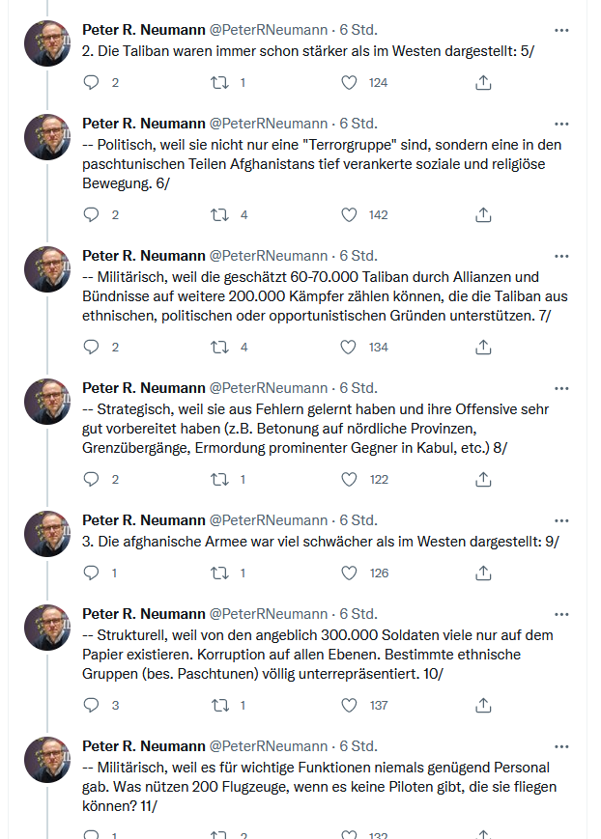This screenshot has height=839, width=601.
Task: Open Peter R. Neumann's profile from tweet 6/
Action: click(x=143, y=125)
